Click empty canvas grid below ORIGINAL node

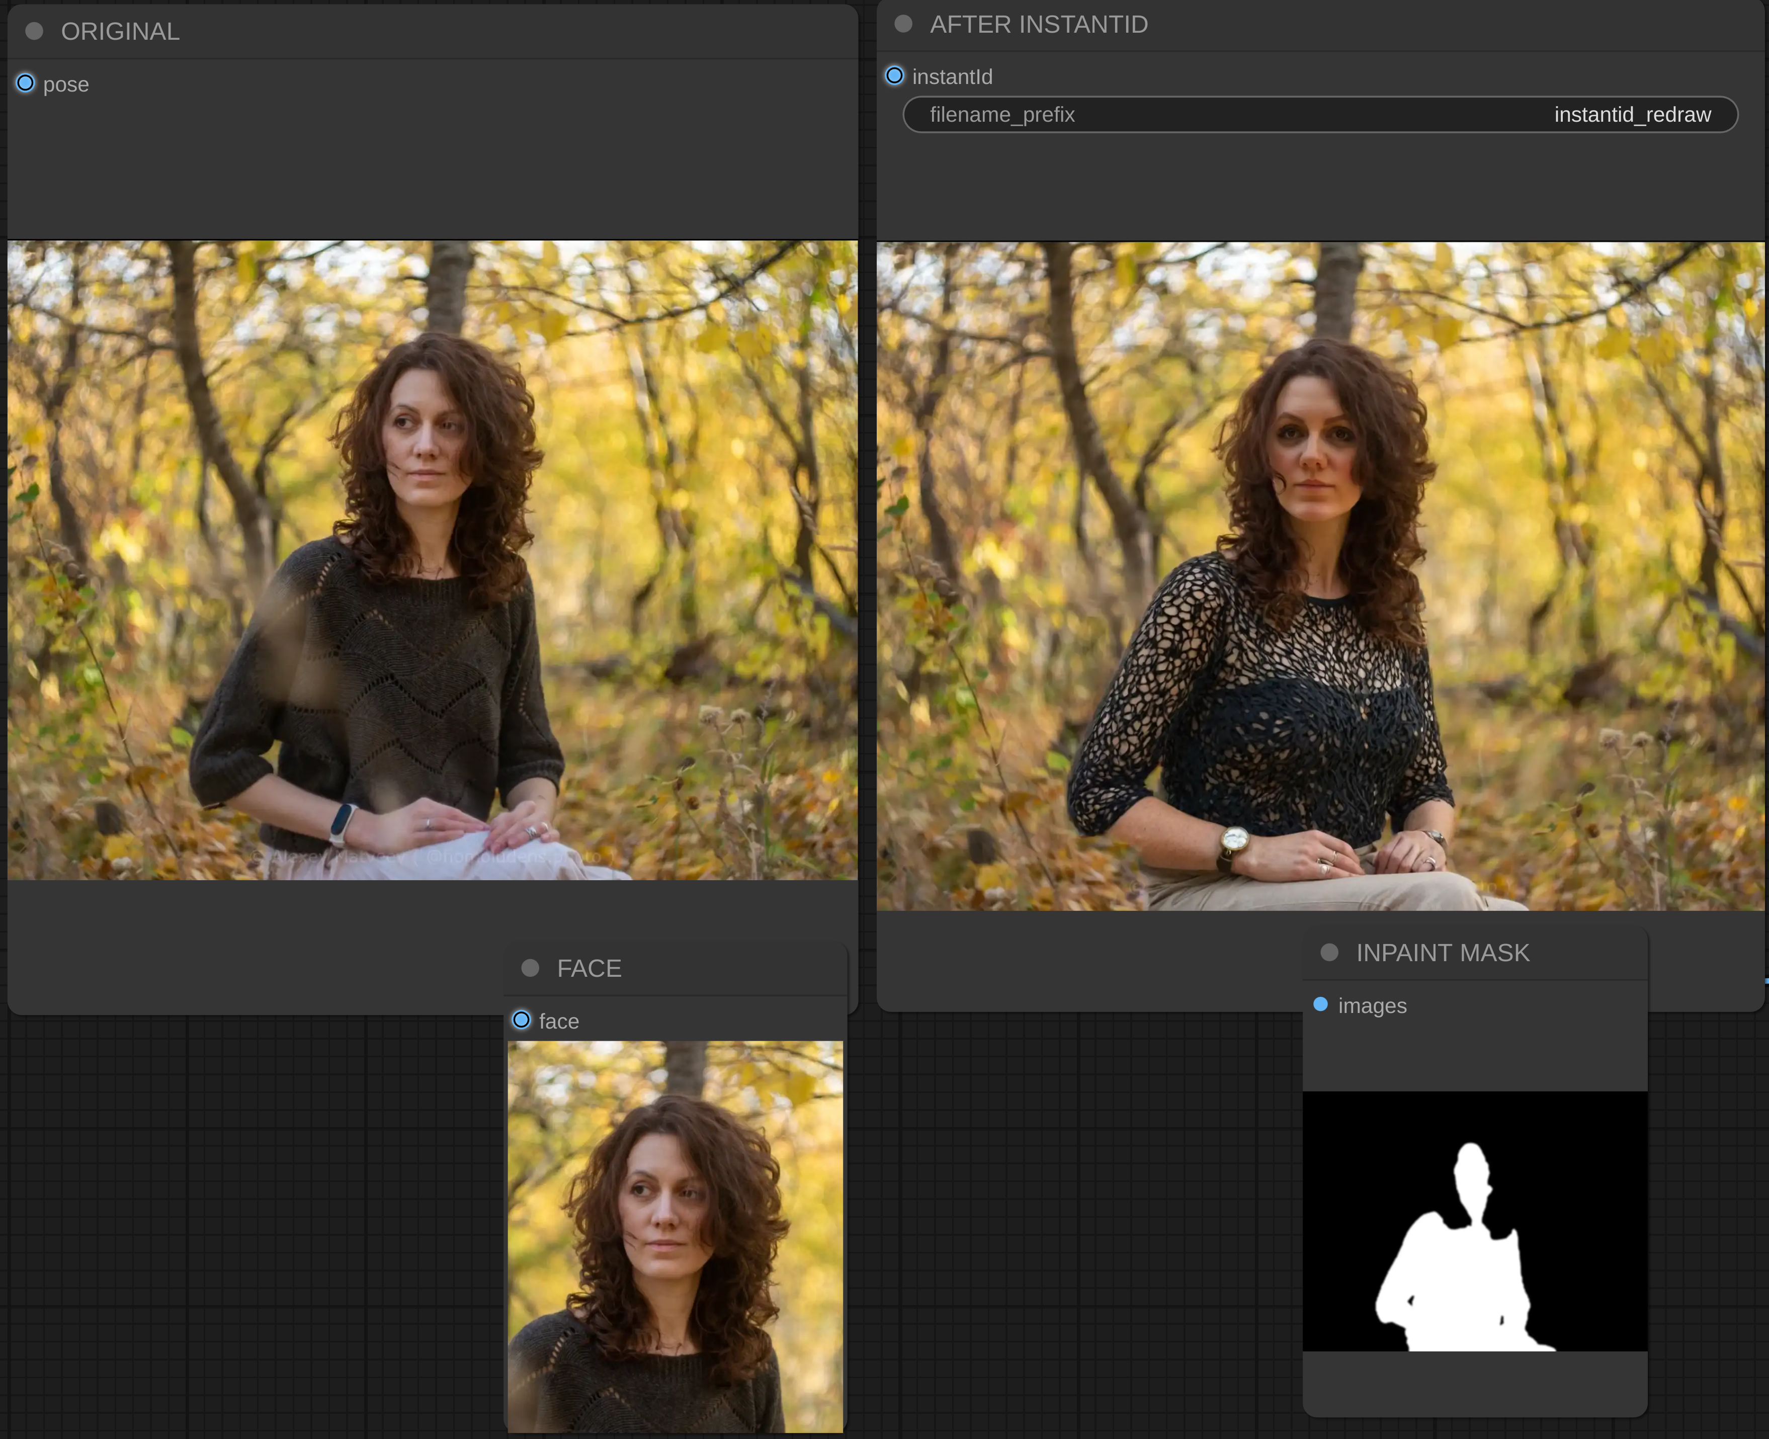pos(248,1227)
